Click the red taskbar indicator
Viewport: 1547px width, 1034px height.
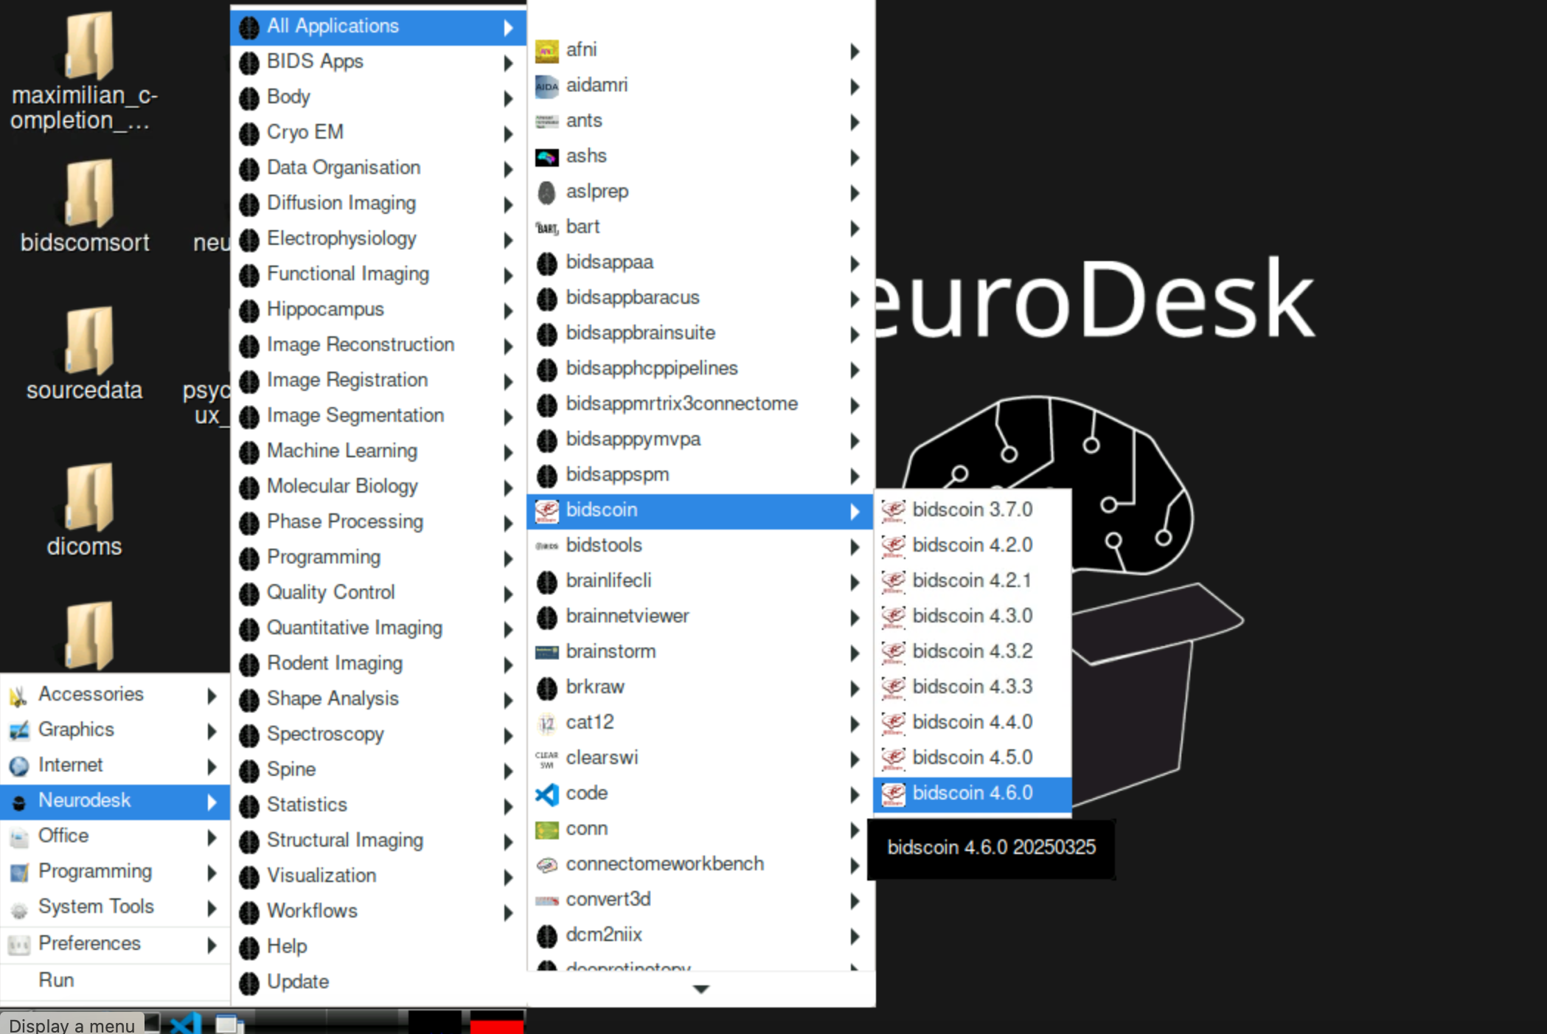click(496, 1022)
